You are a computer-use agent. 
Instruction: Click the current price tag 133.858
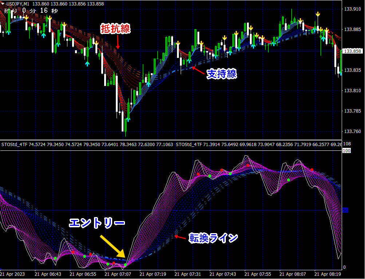pos(352,51)
